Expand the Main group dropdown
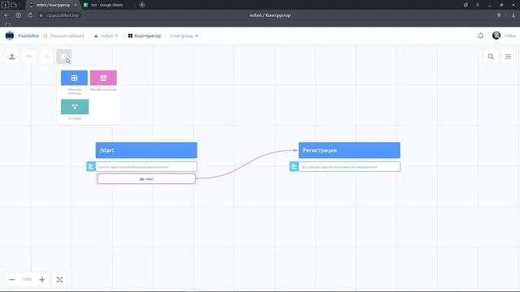The image size is (520, 292). pos(184,36)
